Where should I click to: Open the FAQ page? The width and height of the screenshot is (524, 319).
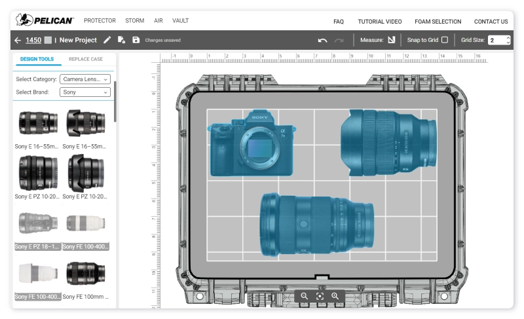click(339, 22)
